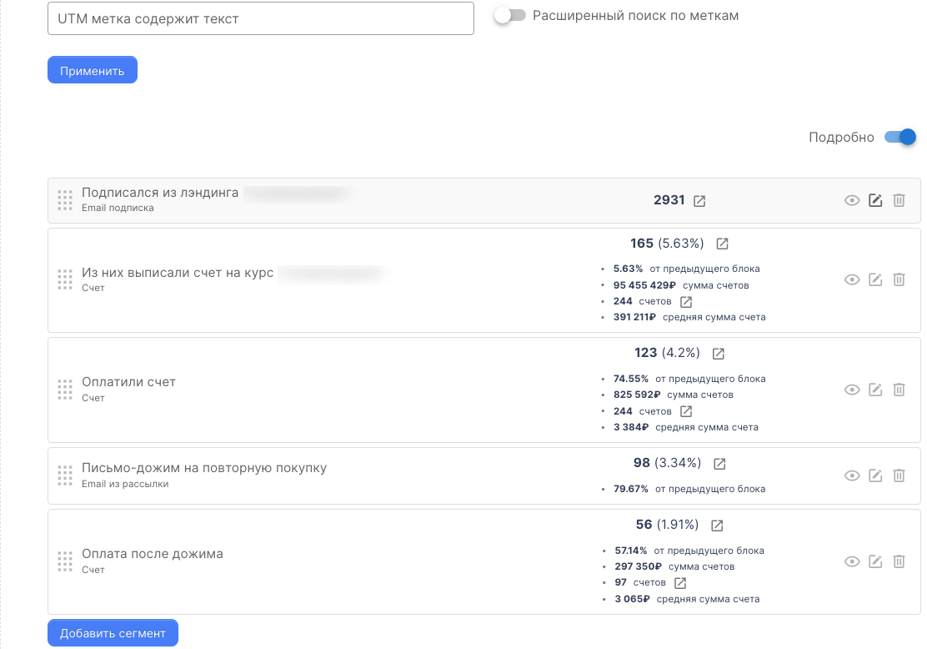Open external link next to 98 (3.34%)
Image resolution: width=927 pixels, height=649 pixels.
(x=719, y=463)
